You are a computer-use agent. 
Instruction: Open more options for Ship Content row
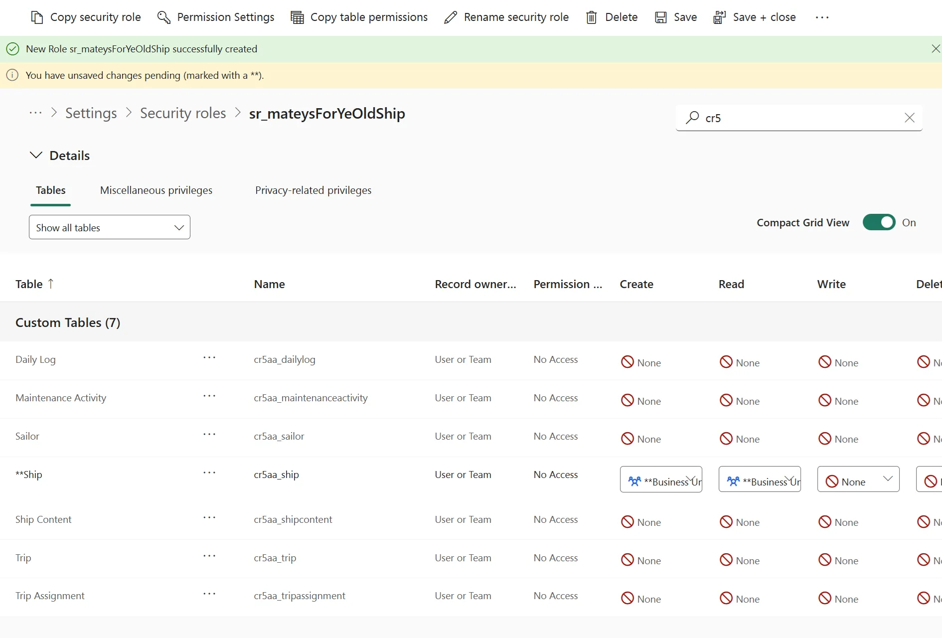[209, 518]
